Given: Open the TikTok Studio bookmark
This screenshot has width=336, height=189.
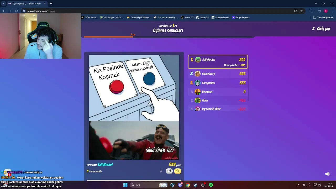Looking at the screenshot, I should pyautogui.click(x=89, y=18).
